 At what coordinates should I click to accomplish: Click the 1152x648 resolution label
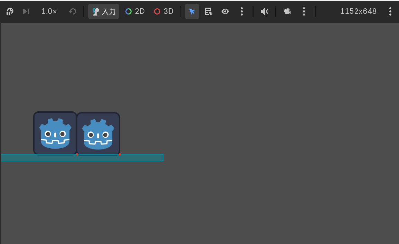[x=358, y=11]
